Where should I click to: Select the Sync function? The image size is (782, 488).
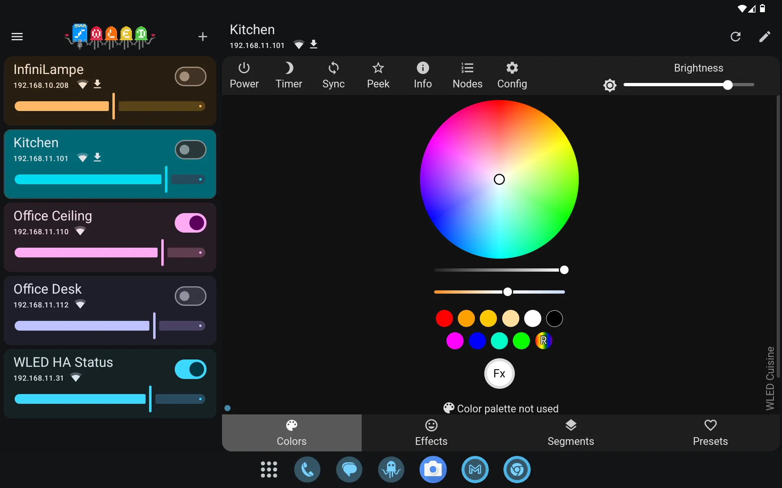pos(333,74)
